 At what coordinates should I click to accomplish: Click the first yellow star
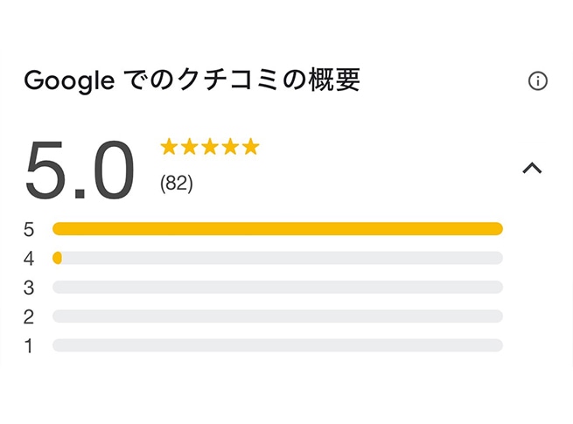point(169,147)
